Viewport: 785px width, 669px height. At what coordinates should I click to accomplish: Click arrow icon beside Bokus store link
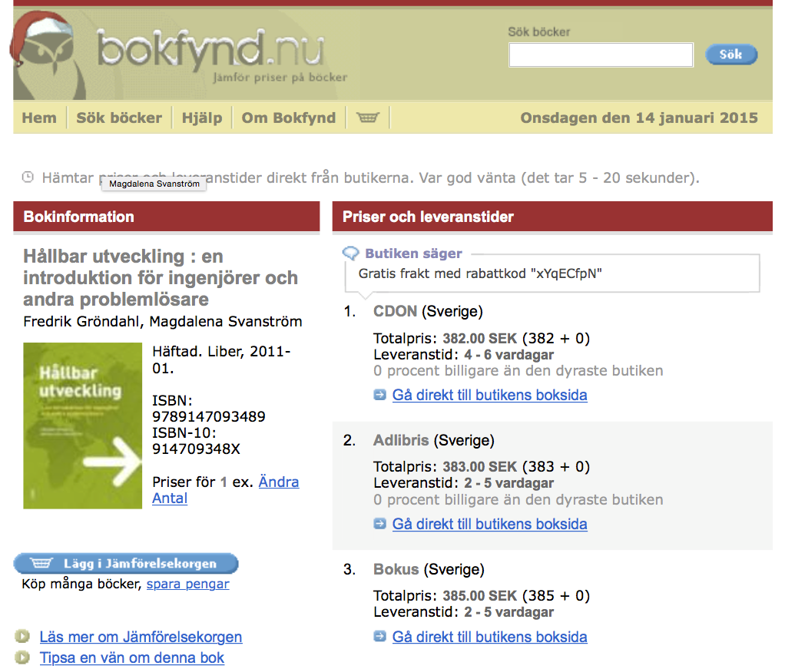(x=380, y=637)
